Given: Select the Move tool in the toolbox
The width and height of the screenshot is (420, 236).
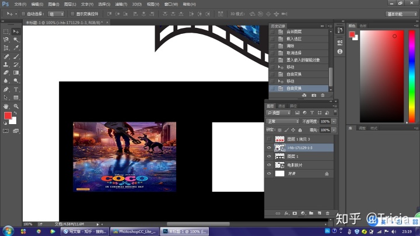Looking at the screenshot, I should (16, 31).
